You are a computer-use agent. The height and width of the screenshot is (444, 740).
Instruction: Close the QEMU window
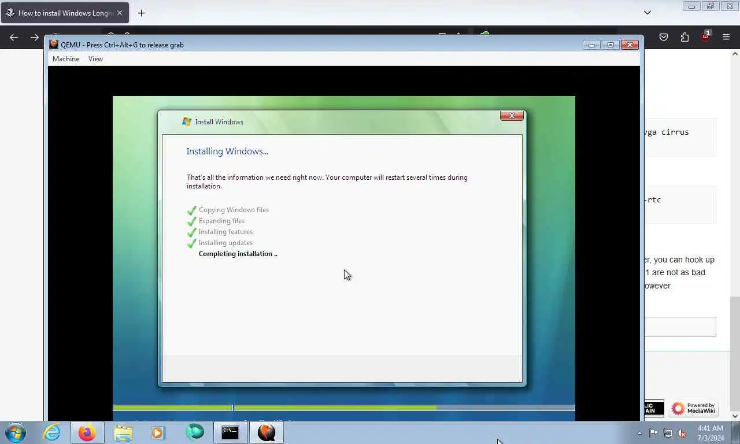630,45
